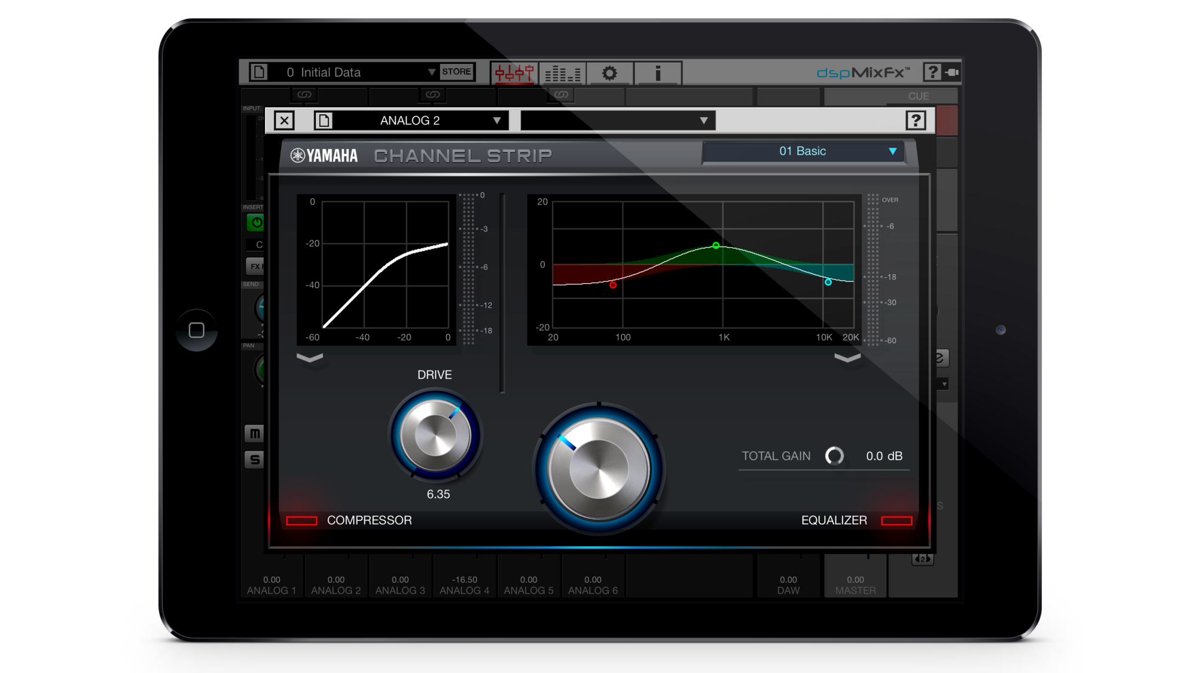This screenshot has width=1196, height=673.
Task: Click the DRIVE value 6.35
Action: (x=438, y=494)
